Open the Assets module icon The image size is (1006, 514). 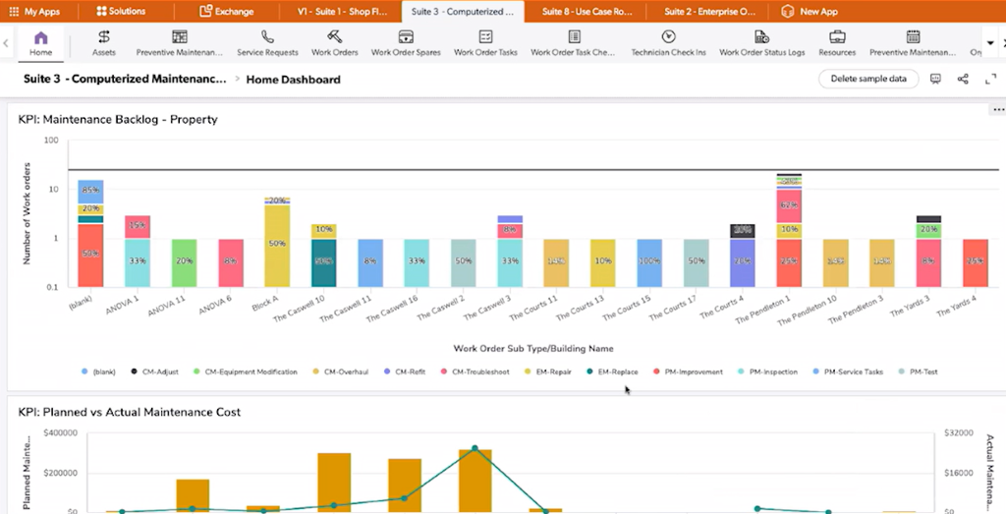coord(103,37)
